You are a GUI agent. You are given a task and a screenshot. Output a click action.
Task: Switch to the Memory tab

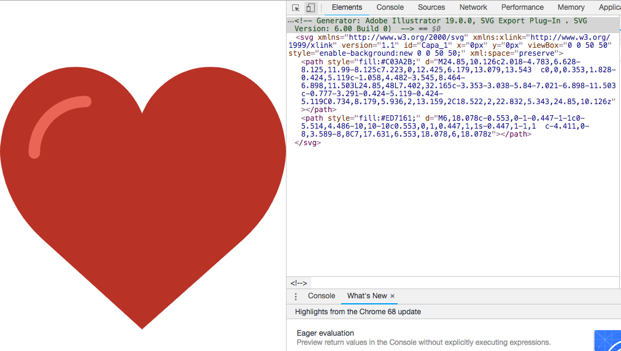point(571,7)
